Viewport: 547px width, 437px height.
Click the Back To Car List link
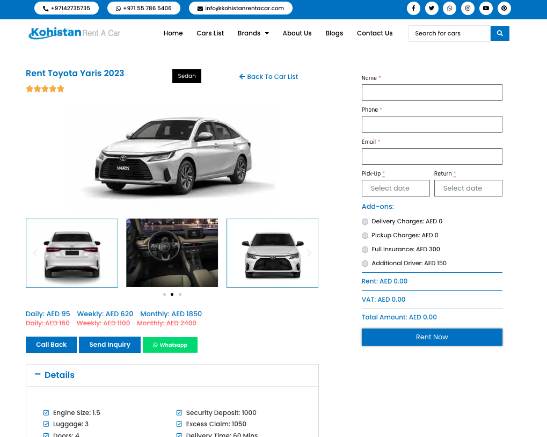[x=268, y=77]
